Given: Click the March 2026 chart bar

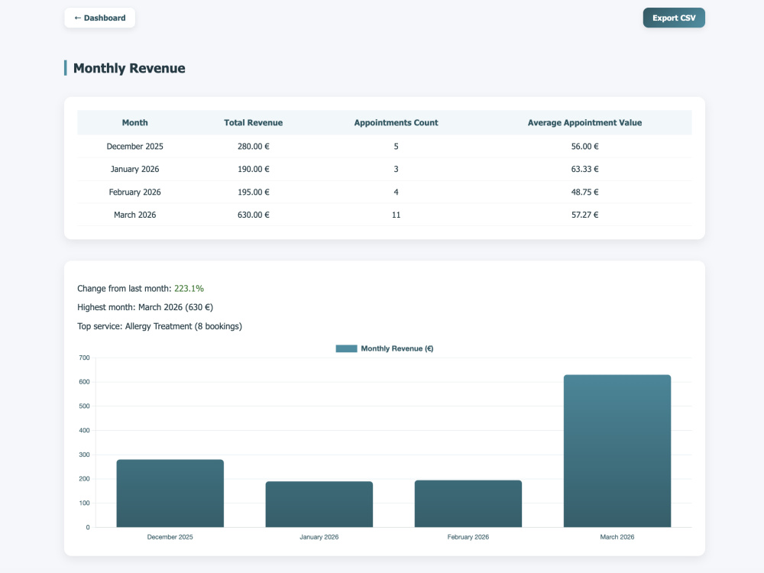Looking at the screenshot, I should [x=617, y=451].
